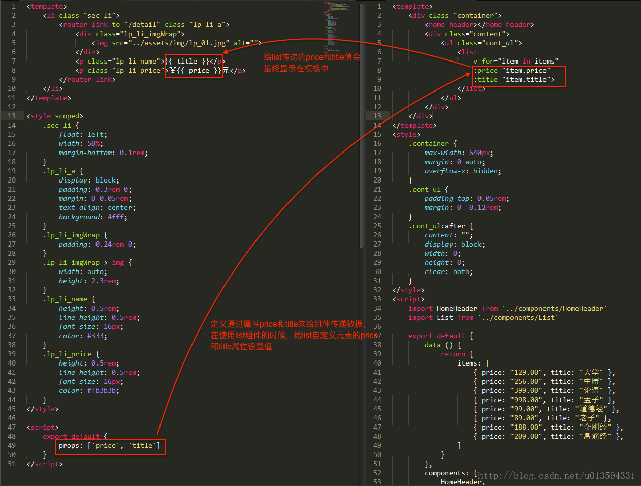This screenshot has width=641, height=486.
Task: Click the height: 2.3rem; declaration
Action: [x=89, y=281]
